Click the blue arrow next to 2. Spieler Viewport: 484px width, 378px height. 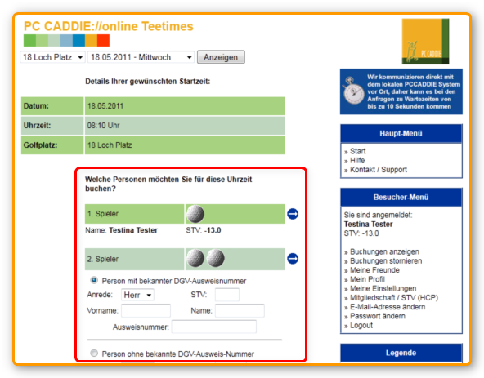pyautogui.click(x=293, y=258)
